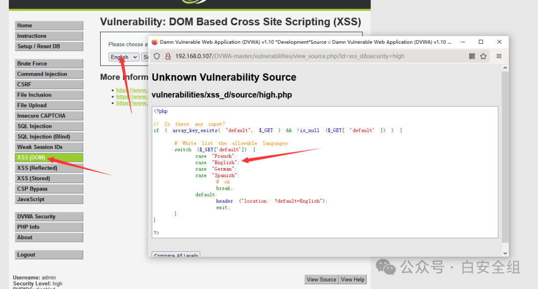Image resolution: width=538 pixels, height=289 pixels.
Task: Open Insecure CAPTCHA page
Action: click(x=49, y=116)
